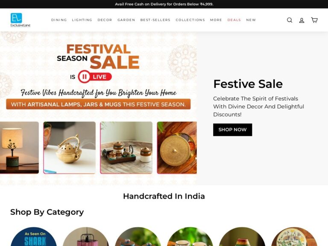Open the account profile icon
328x246 pixels.
302,20
